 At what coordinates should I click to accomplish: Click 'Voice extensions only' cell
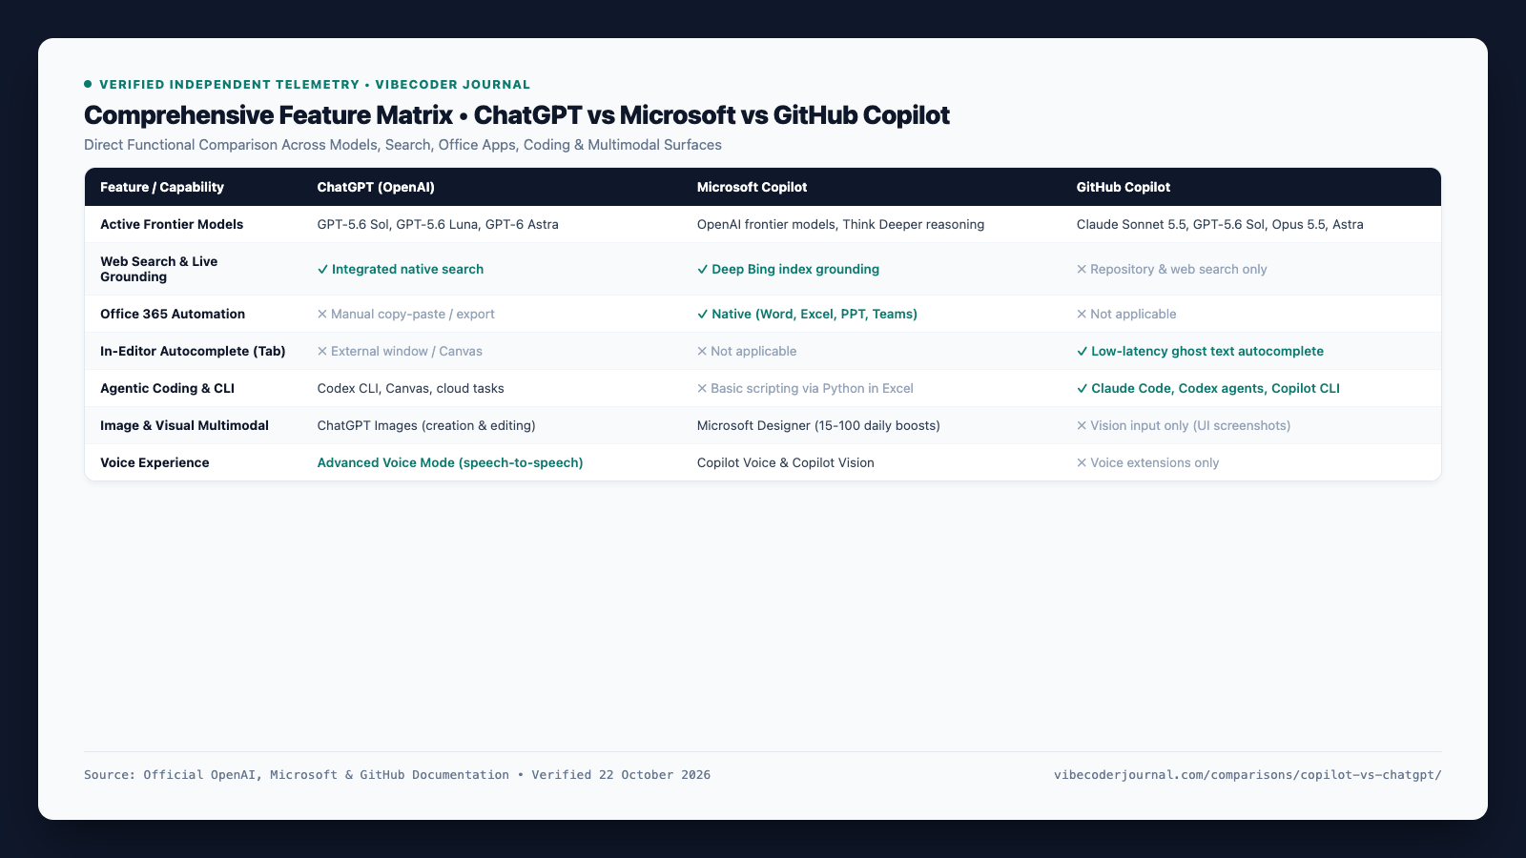point(1148,462)
